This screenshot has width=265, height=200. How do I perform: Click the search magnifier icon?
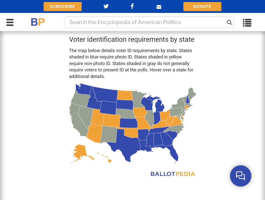[x=229, y=22]
